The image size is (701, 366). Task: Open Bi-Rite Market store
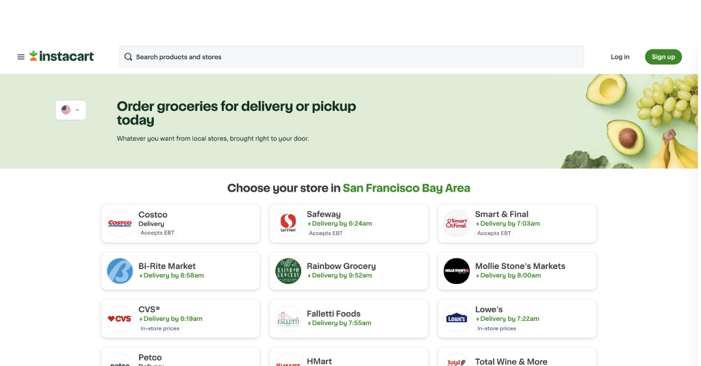(x=181, y=271)
